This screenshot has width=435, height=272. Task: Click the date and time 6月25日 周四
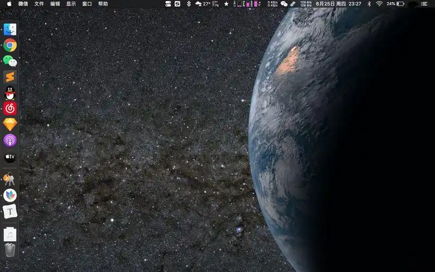331,4
